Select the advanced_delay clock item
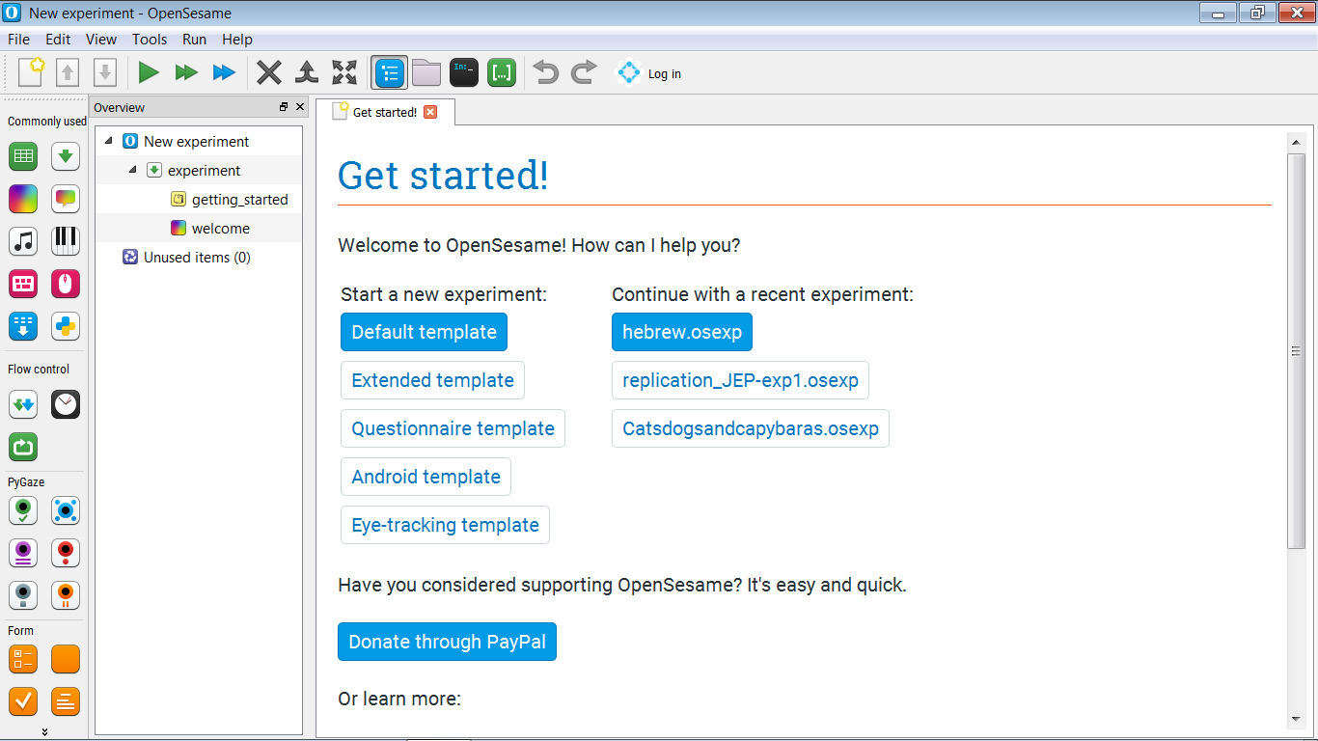This screenshot has width=1318, height=741. point(65,404)
